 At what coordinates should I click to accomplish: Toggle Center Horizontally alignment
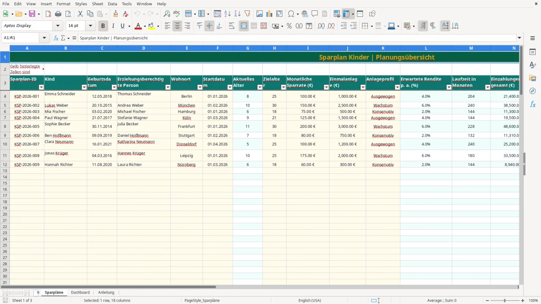point(177,26)
